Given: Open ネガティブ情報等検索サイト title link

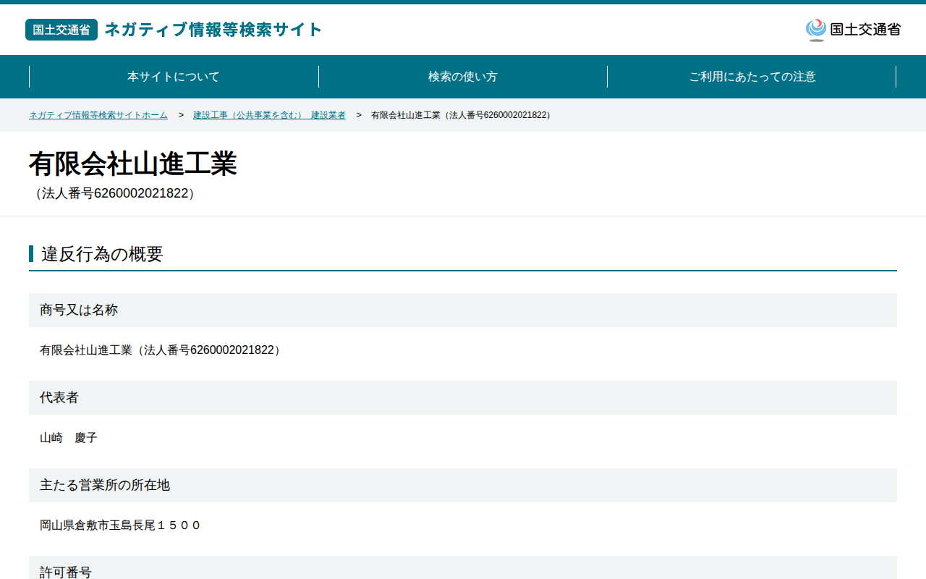Looking at the screenshot, I should click(x=213, y=30).
